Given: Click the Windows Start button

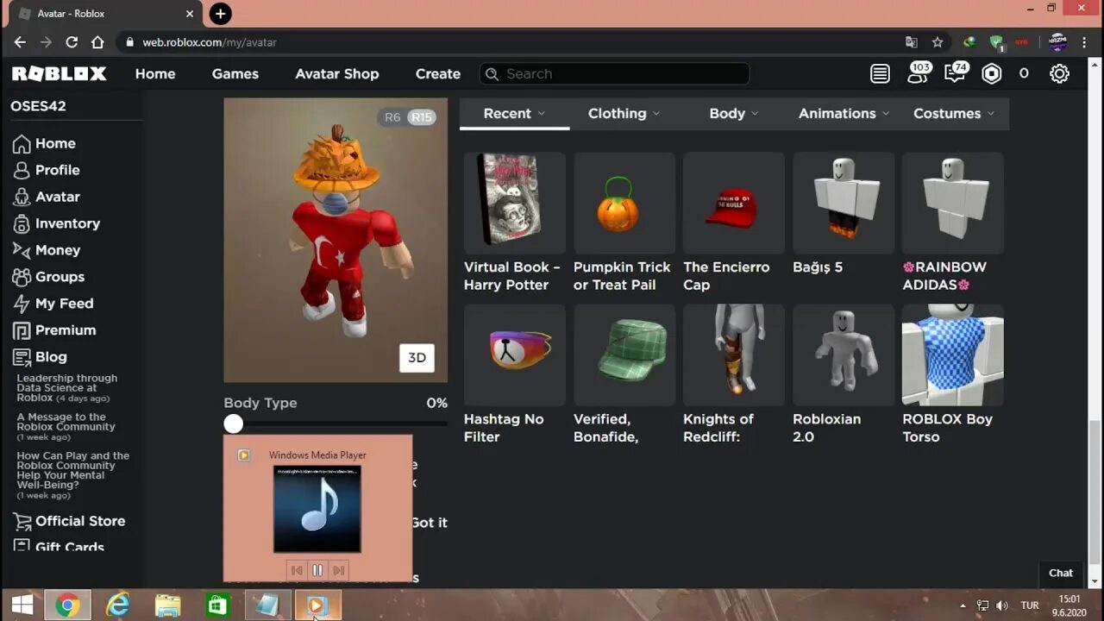Looking at the screenshot, I should pos(22,605).
